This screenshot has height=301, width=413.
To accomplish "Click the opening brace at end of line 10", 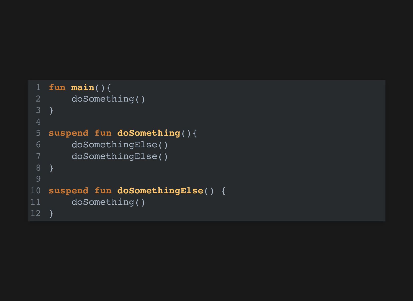I will (x=223, y=191).
